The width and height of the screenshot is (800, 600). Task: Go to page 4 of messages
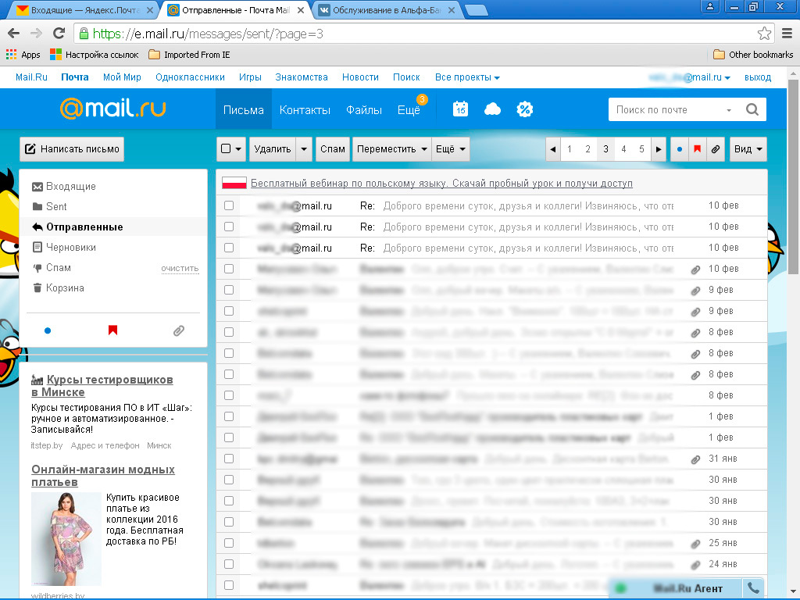click(x=623, y=149)
